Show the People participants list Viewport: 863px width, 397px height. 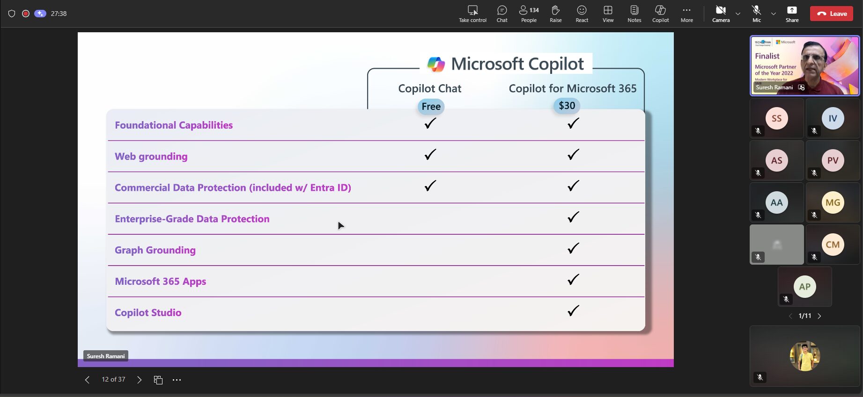coord(529,14)
